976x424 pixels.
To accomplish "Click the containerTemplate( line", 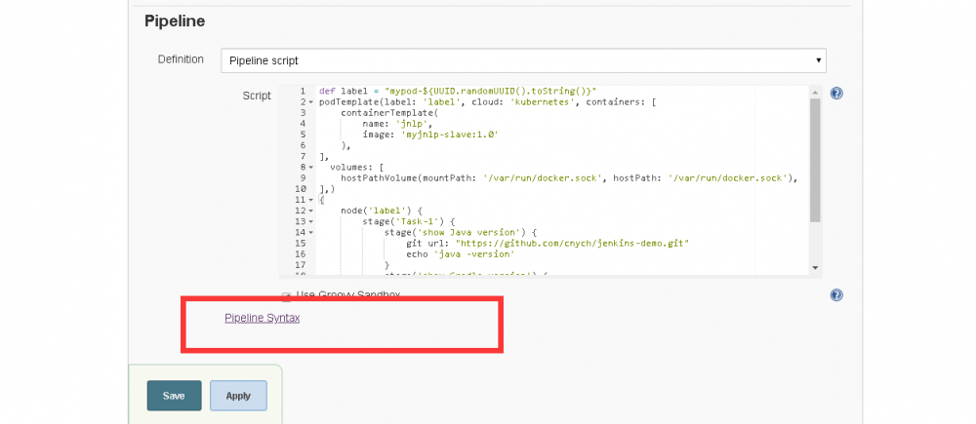I will click(389, 112).
